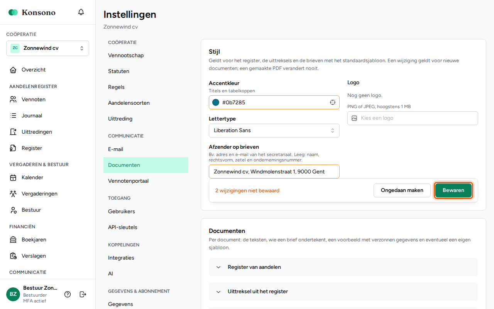This screenshot has height=309, width=494.
Task: Click Kies een logo file field
Action: pyautogui.click(x=413, y=118)
